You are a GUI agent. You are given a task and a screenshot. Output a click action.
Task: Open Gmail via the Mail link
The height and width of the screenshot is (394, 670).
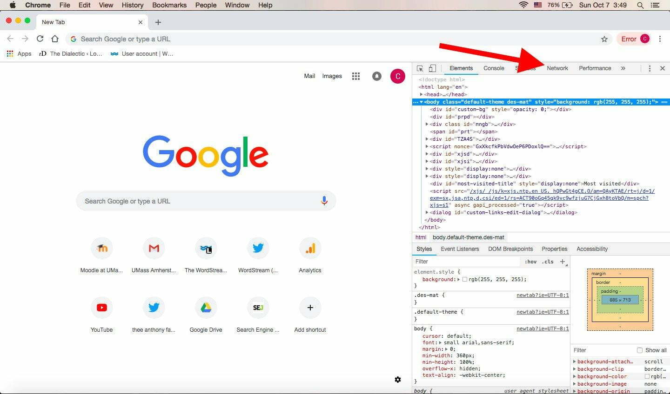click(x=309, y=76)
